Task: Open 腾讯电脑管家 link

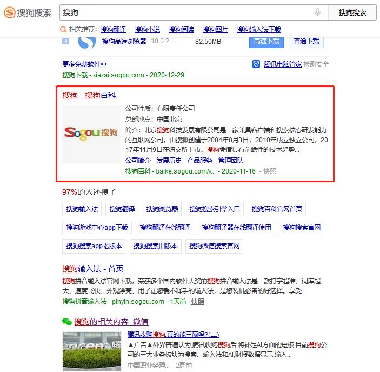Action: tap(283, 64)
